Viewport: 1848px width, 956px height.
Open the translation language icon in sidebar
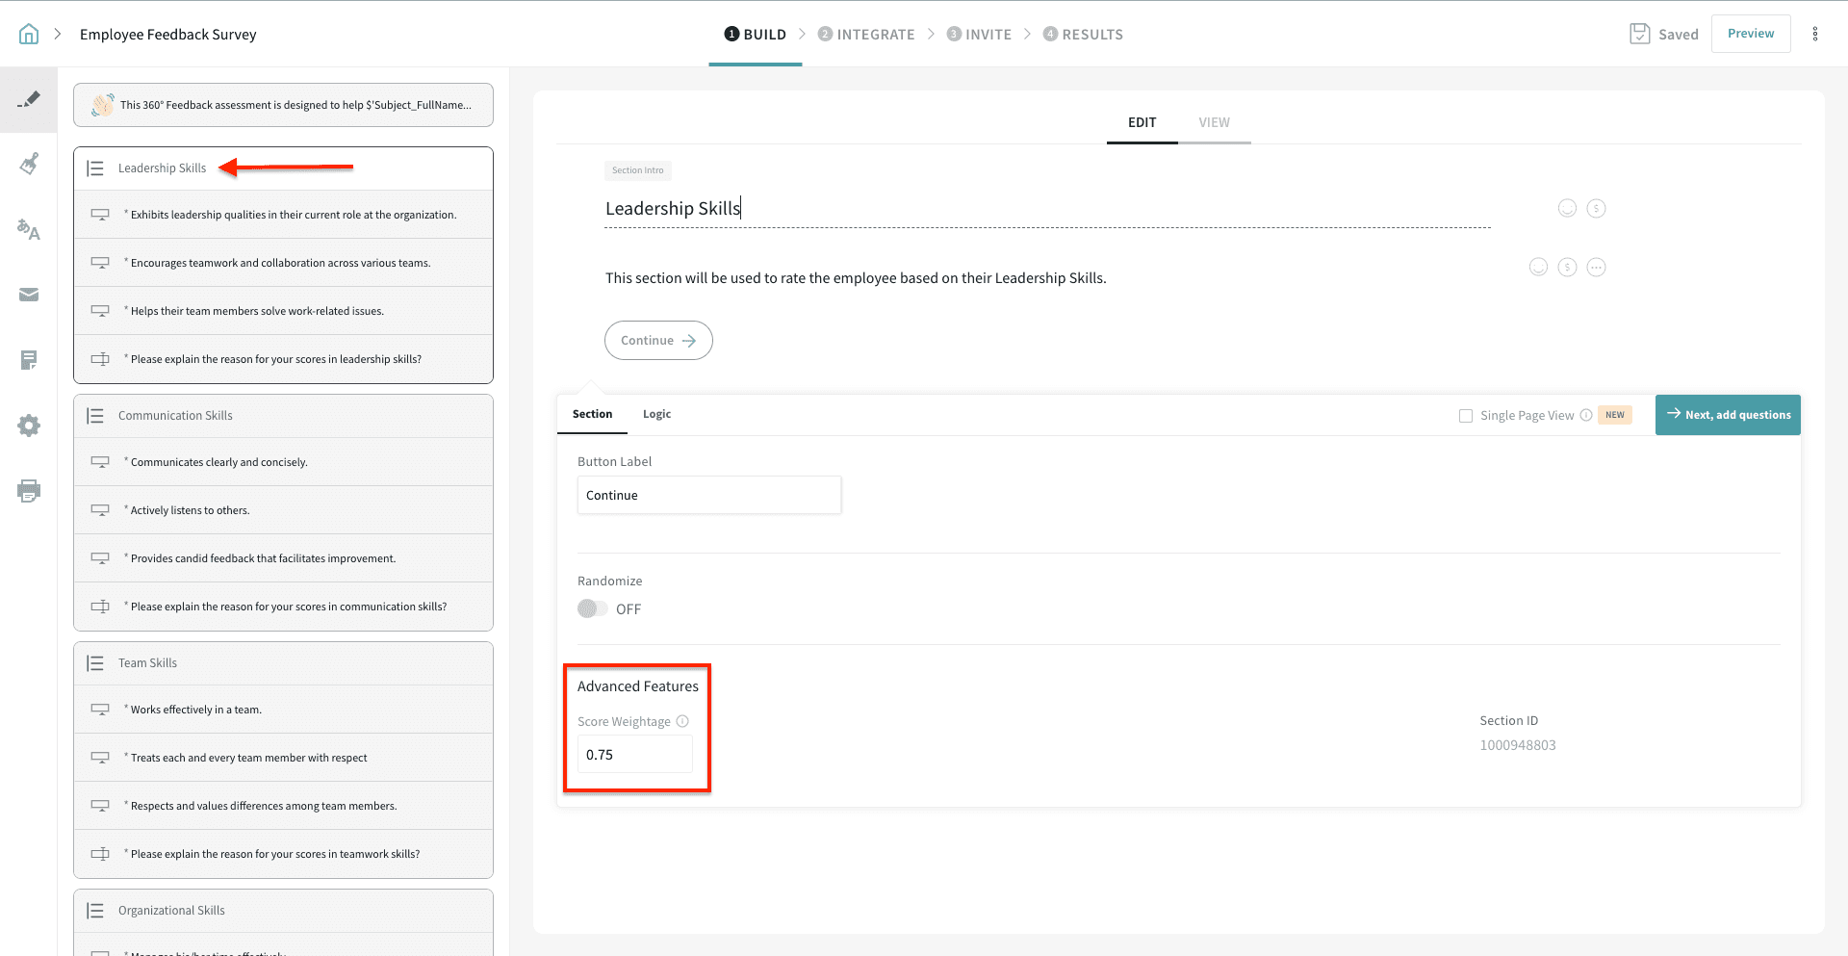click(29, 229)
